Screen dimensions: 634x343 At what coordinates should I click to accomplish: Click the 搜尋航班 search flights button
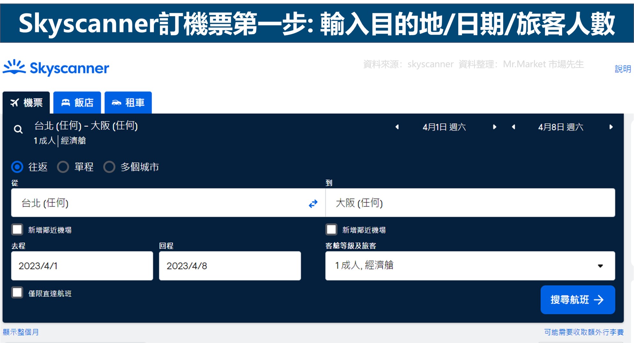(x=577, y=300)
